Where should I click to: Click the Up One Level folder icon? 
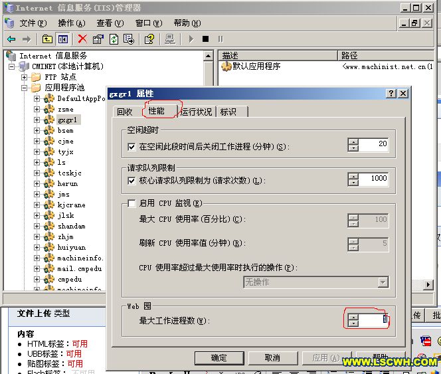(47, 39)
